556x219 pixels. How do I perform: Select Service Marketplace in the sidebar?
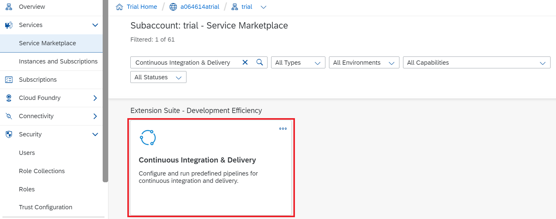51,43
